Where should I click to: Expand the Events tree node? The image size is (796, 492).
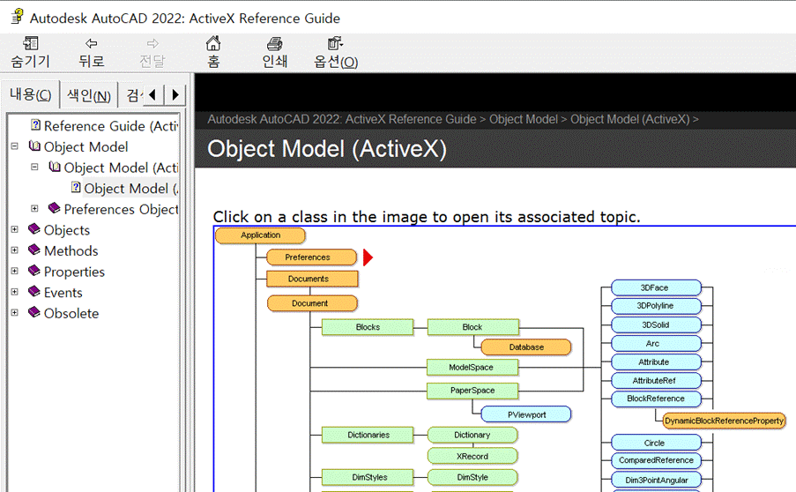point(15,292)
